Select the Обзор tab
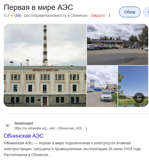The width and height of the screenshot is (149, 163). tap(130, 12)
